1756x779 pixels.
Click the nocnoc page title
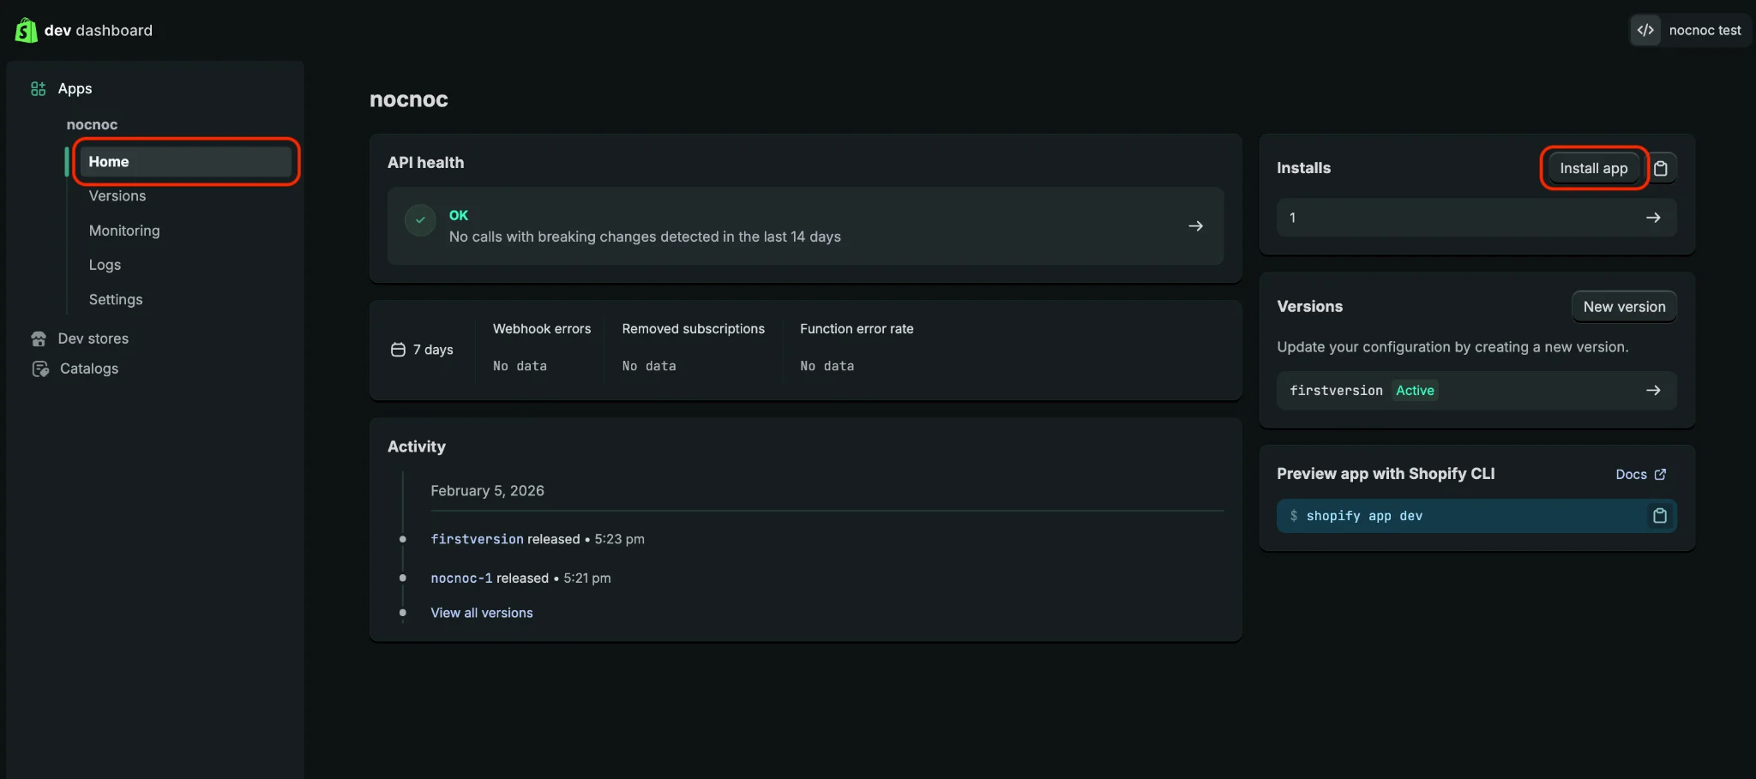tap(409, 100)
